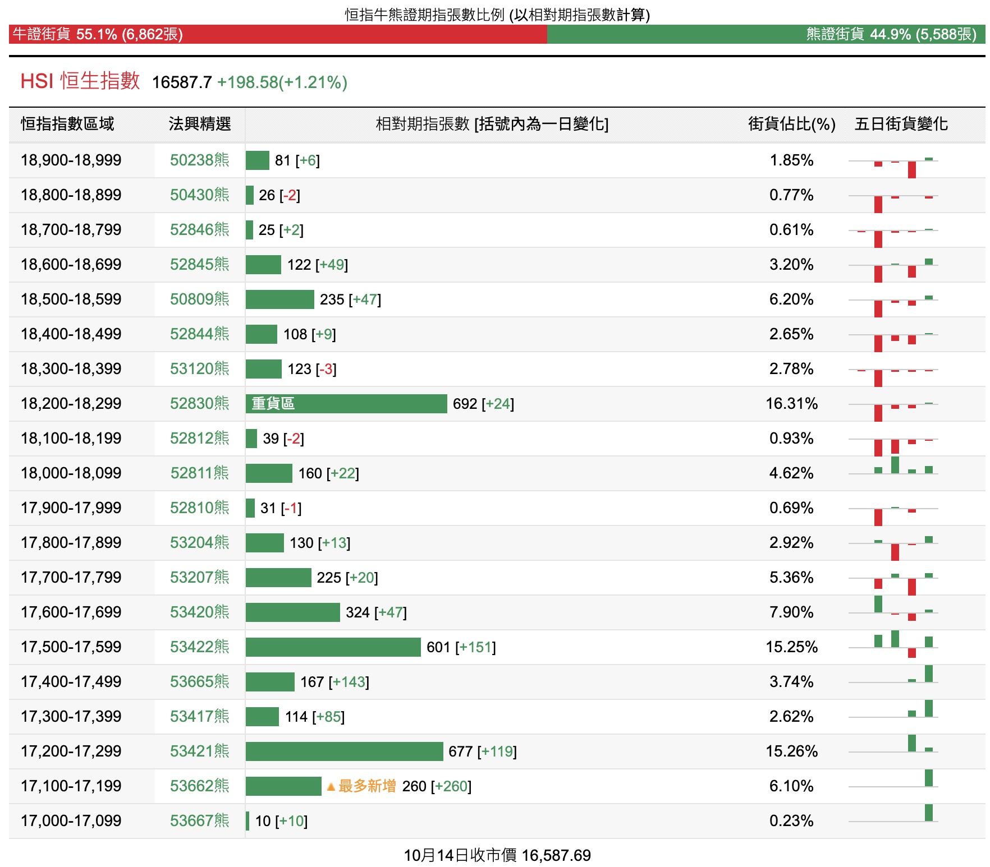
Task: Click the 重貨區 green bar
Action: 346,404
